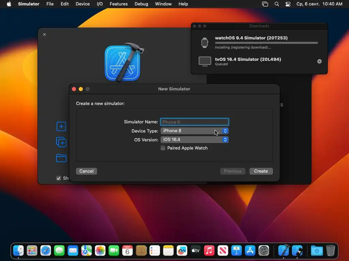Open Contacts from the Dock
Screen dimensions: 349x261
[x=141, y=251]
